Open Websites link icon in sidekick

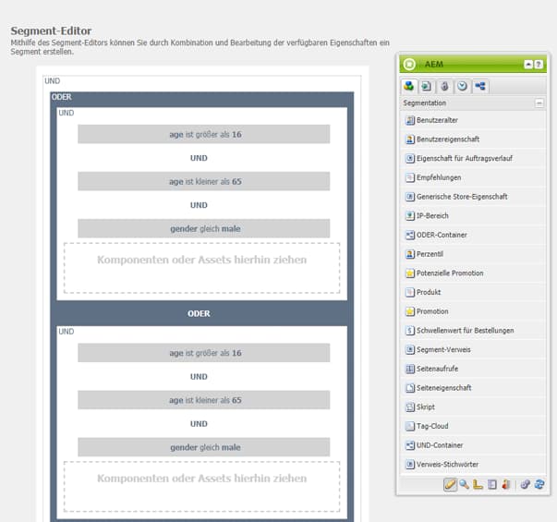coord(525,485)
